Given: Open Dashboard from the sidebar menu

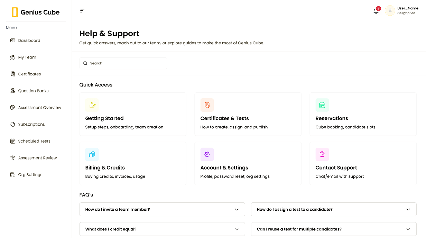Looking at the screenshot, I should [29, 40].
